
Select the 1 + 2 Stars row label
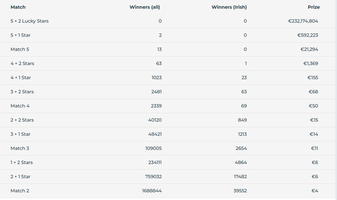click(x=22, y=162)
